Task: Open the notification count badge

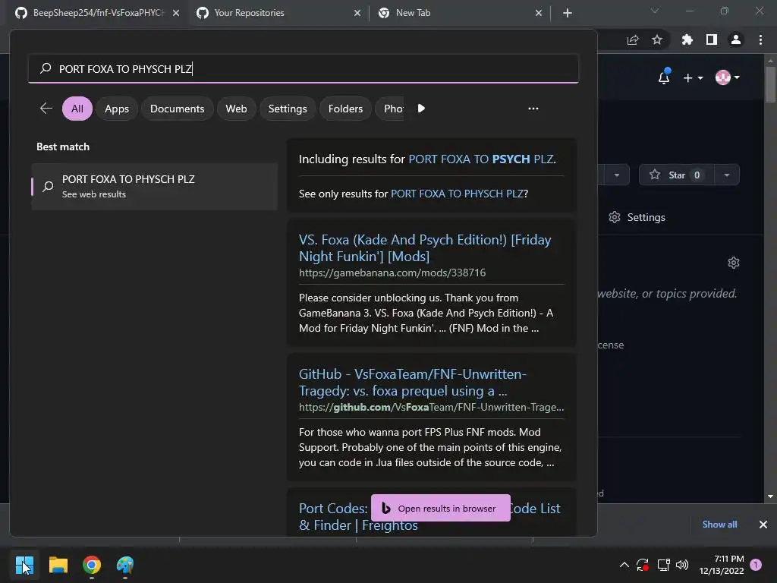Action: coord(756,564)
